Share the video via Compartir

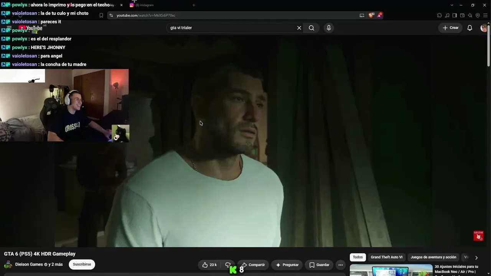pos(253,264)
